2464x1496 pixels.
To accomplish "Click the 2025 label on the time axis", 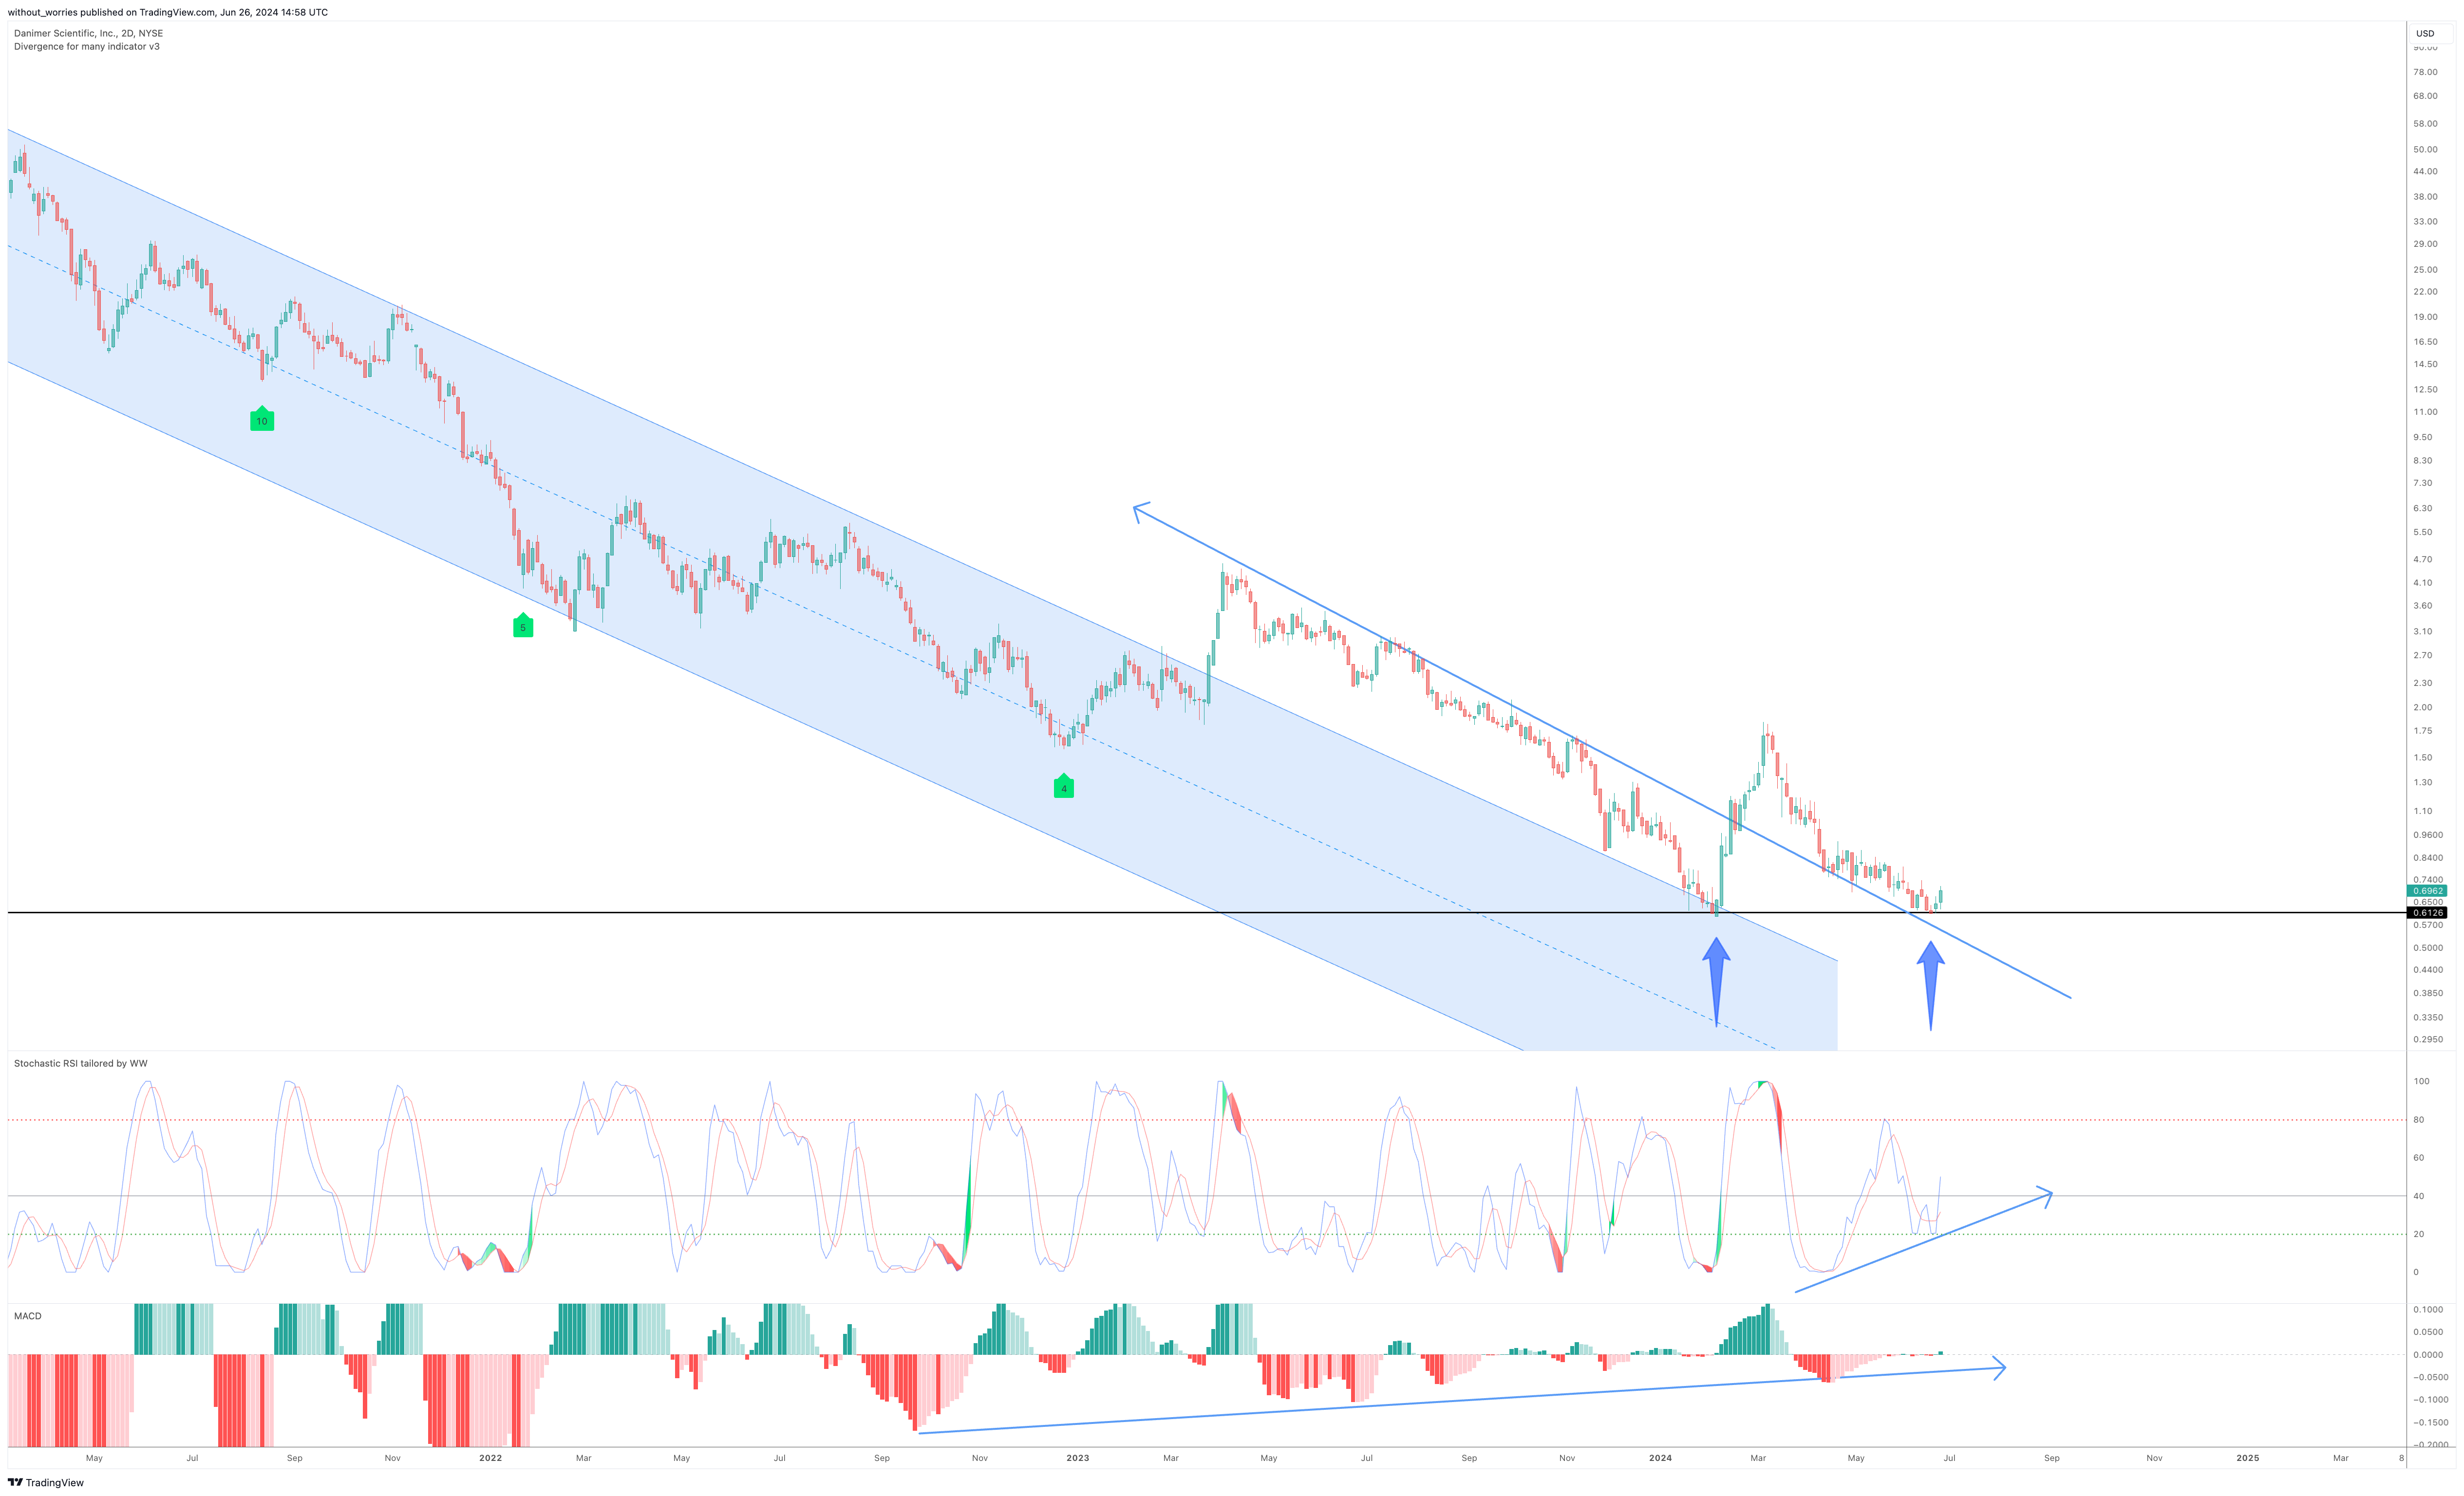I will (2248, 1458).
